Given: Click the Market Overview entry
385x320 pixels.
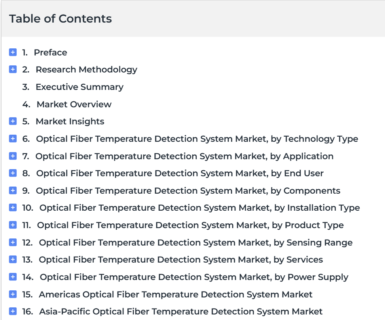Looking at the screenshot, I should 74,104.
